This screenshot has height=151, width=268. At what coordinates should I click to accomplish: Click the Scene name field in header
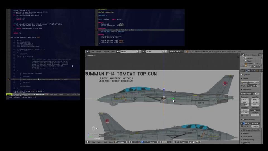154,51
